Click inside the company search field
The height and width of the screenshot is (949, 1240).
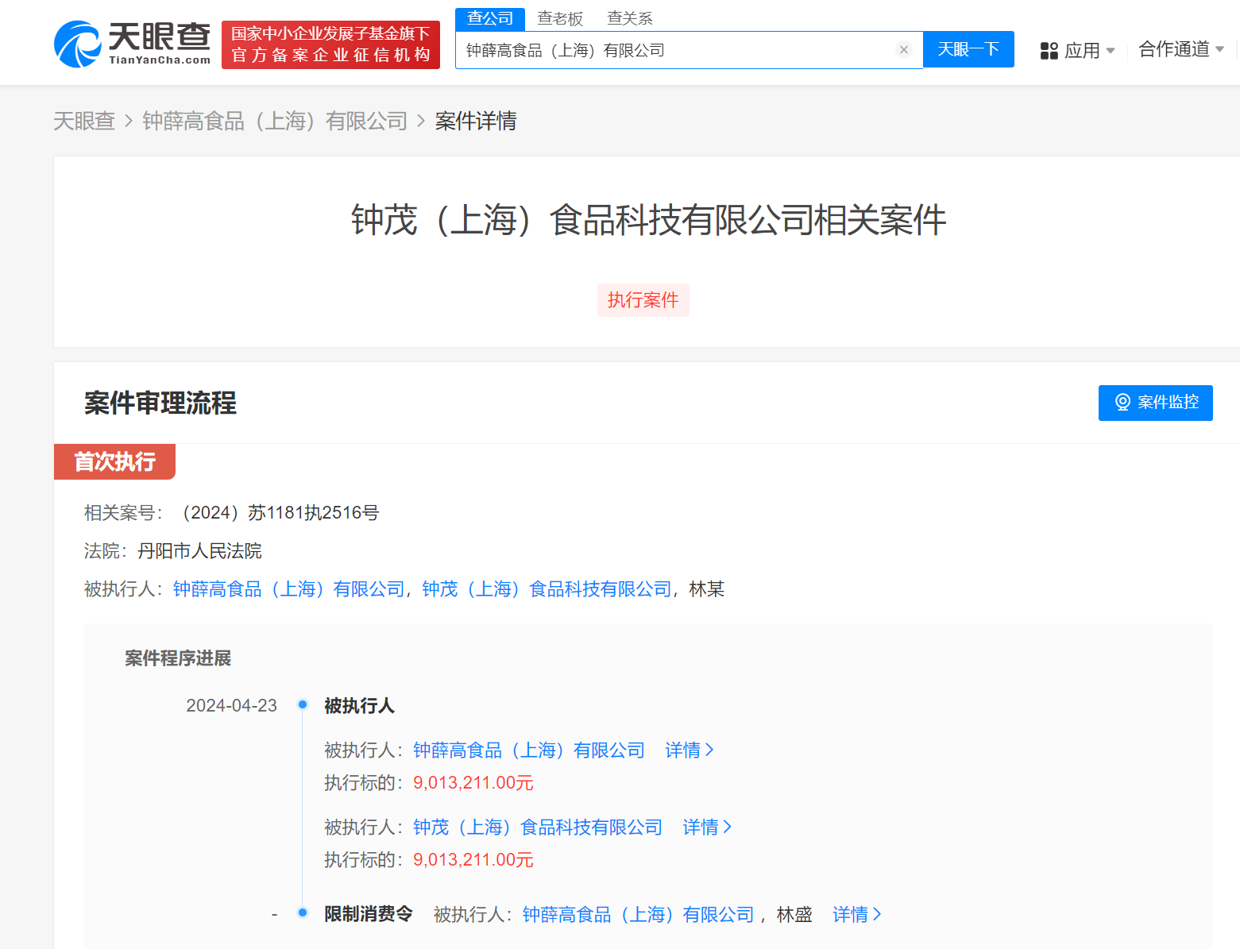[675, 50]
